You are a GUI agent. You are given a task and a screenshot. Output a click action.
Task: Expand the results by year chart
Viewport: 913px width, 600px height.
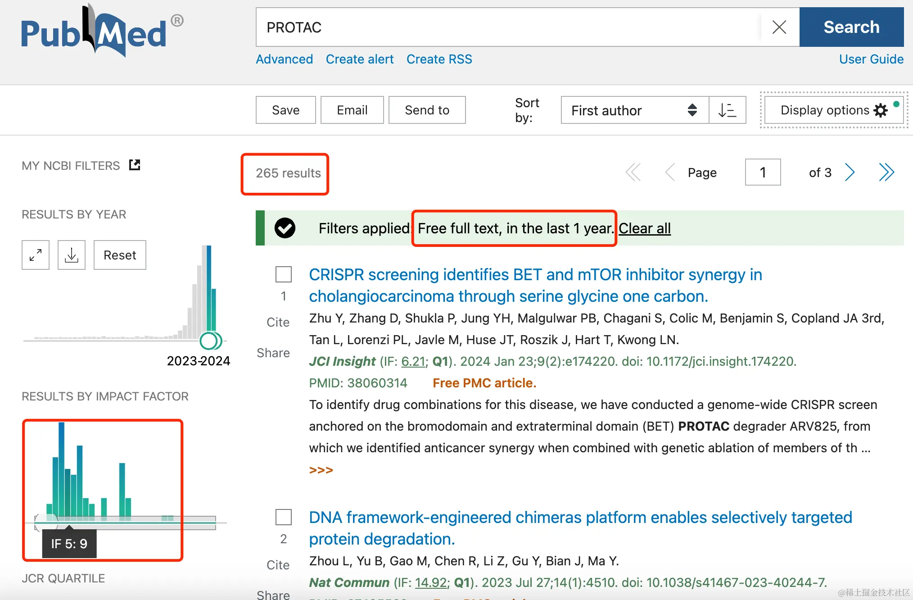point(36,255)
